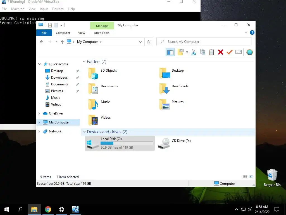286x215 pixels.
Task: Select Local Disk (C:) drive
Action: [120, 143]
